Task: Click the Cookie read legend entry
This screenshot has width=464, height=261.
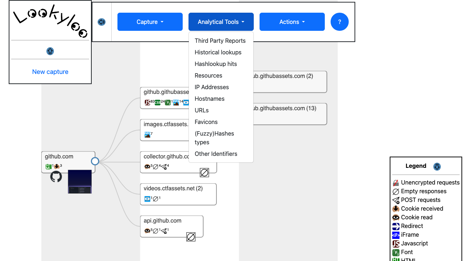Action: pos(413,217)
